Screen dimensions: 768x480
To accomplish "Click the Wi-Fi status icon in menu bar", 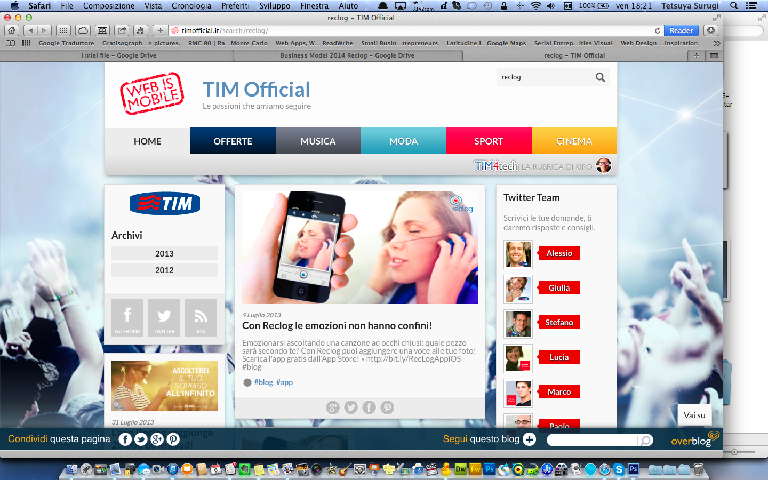I will point(536,5).
